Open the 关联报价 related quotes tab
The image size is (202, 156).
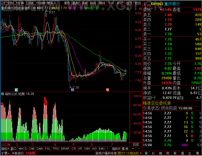[18, 153]
